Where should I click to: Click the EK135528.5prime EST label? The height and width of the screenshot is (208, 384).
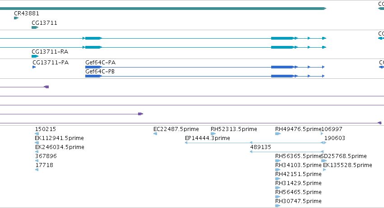347,165
